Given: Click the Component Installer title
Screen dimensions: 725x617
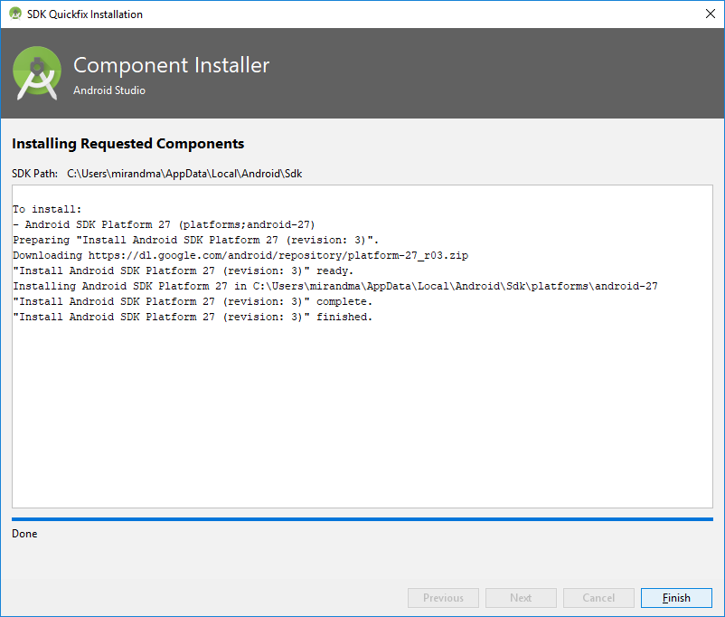Looking at the screenshot, I should tap(171, 65).
